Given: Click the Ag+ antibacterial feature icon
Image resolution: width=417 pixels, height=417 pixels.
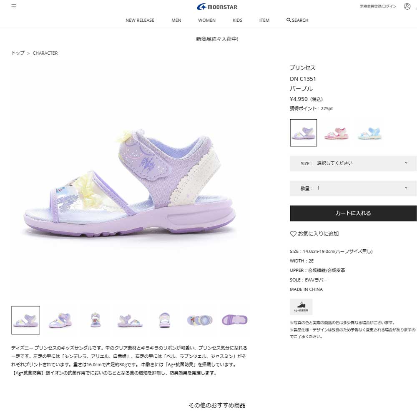Looking at the screenshot, I should coord(301,306).
